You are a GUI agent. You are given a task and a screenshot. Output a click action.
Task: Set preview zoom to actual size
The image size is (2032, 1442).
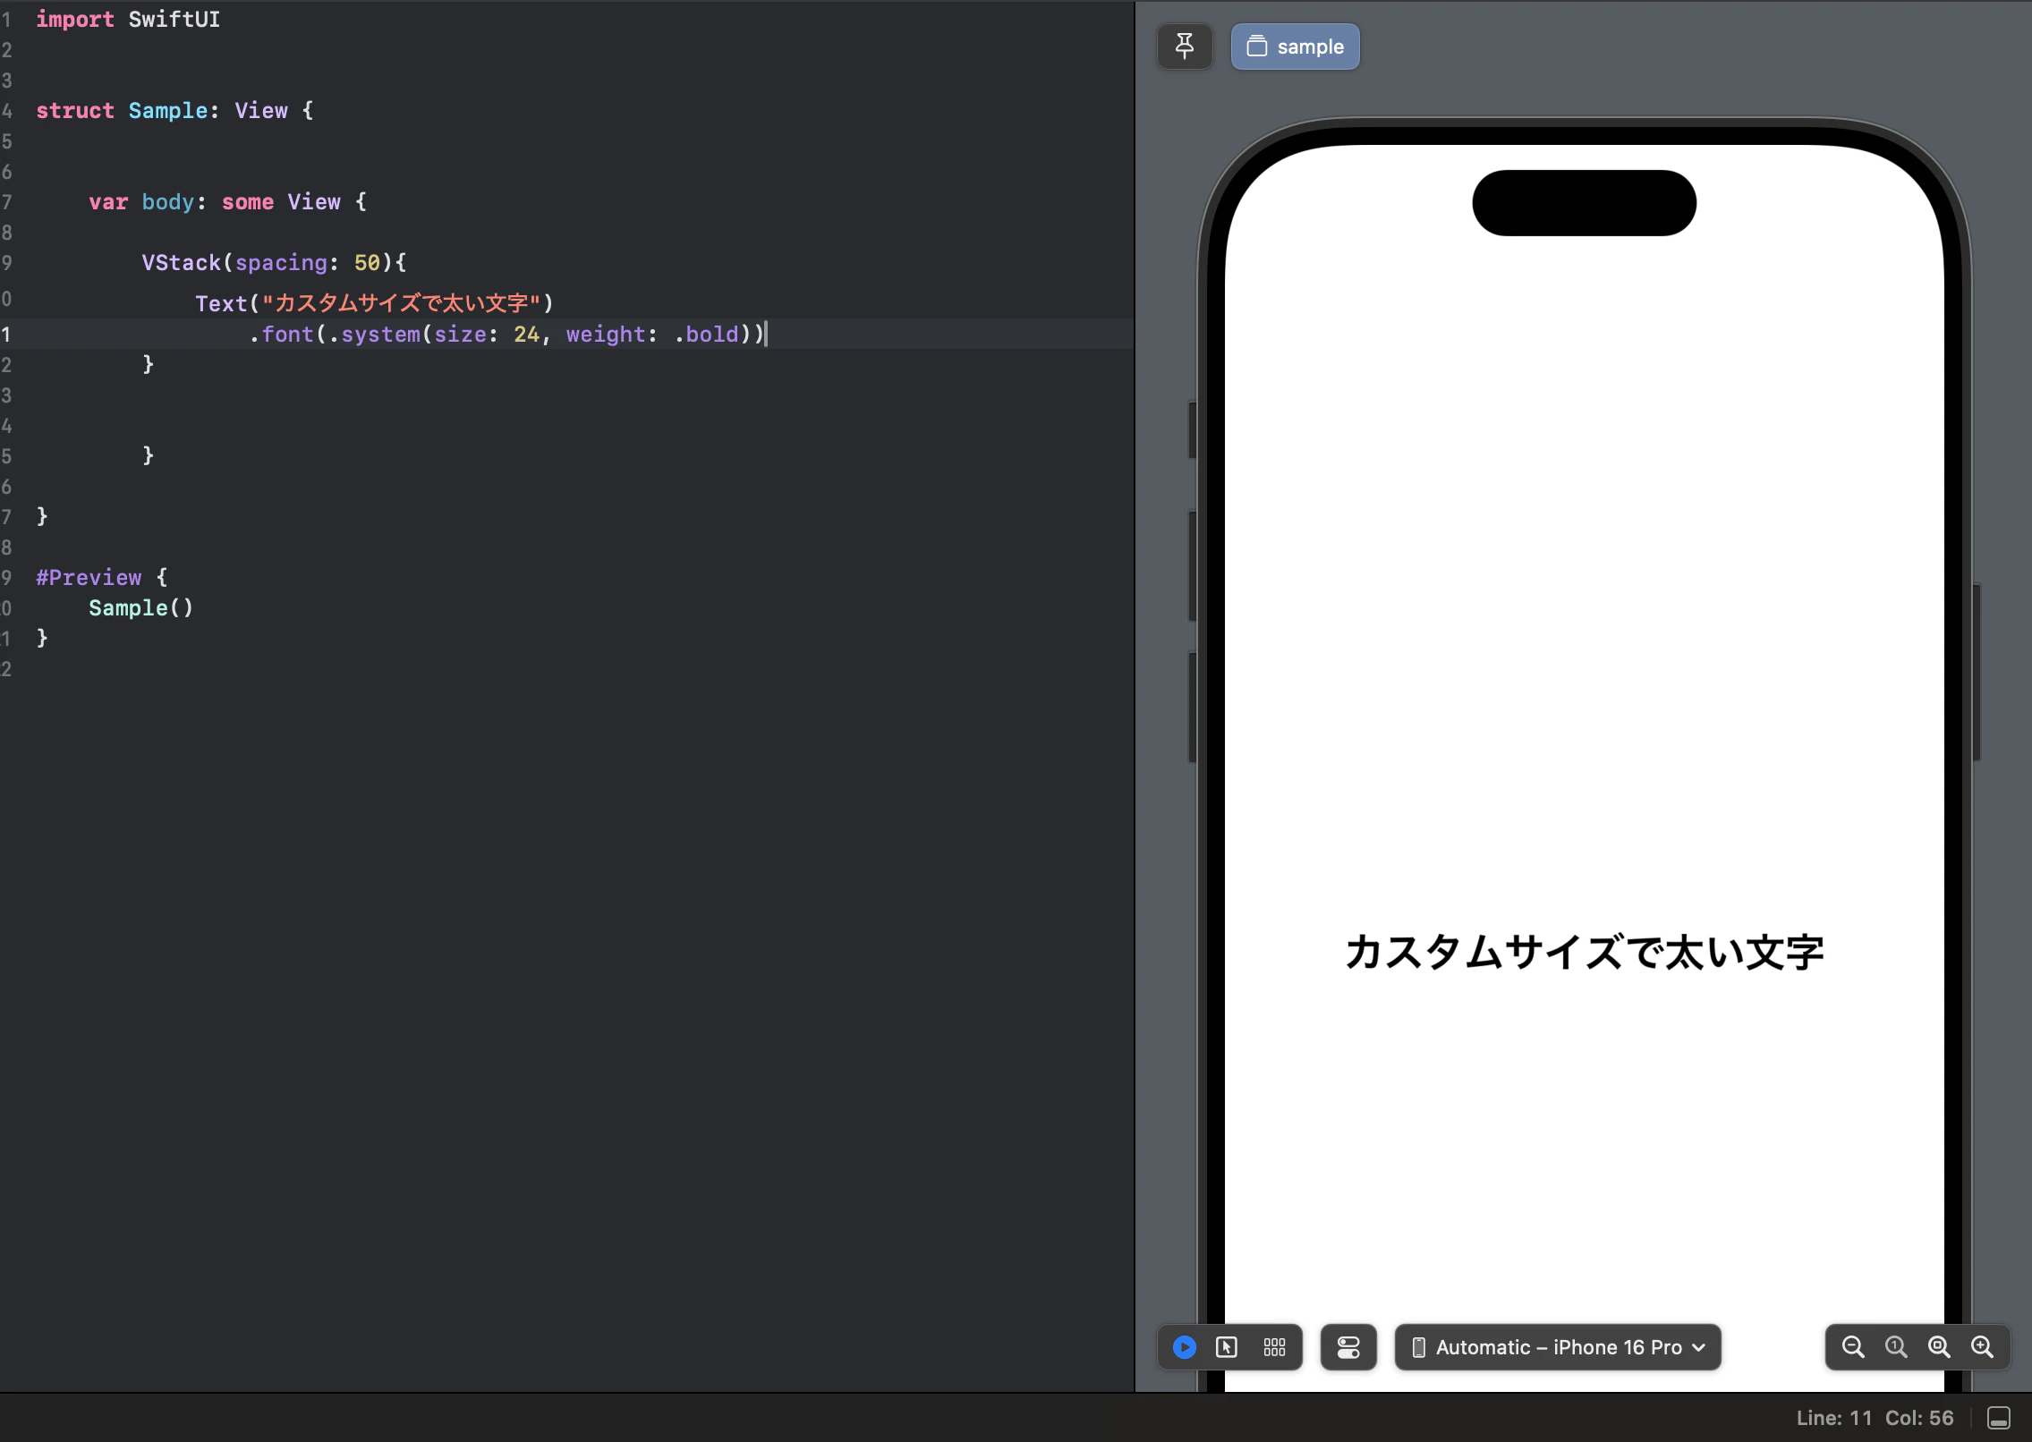[x=1894, y=1347]
